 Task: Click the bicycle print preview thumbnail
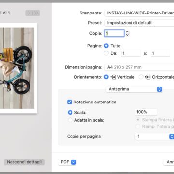pos(18,68)
